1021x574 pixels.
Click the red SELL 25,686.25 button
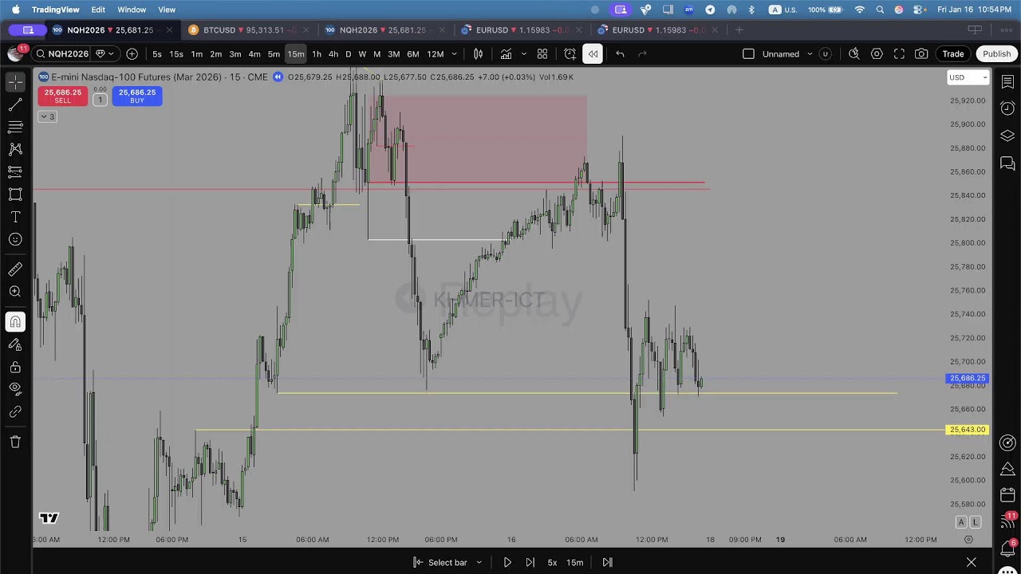pyautogui.click(x=62, y=96)
